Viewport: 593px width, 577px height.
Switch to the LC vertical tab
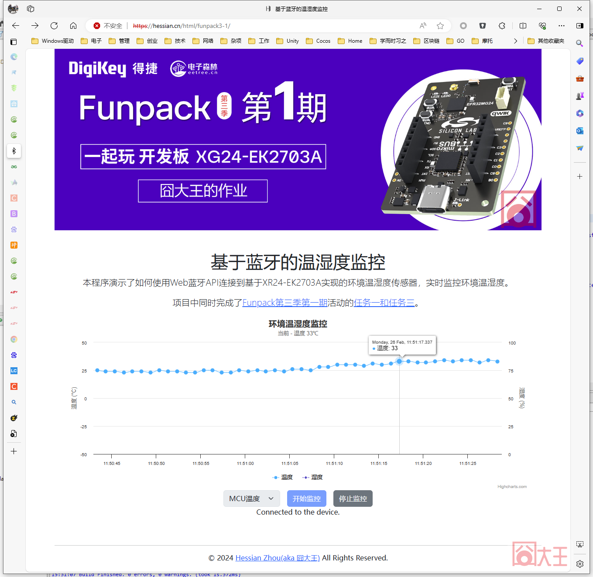(14, 371)
